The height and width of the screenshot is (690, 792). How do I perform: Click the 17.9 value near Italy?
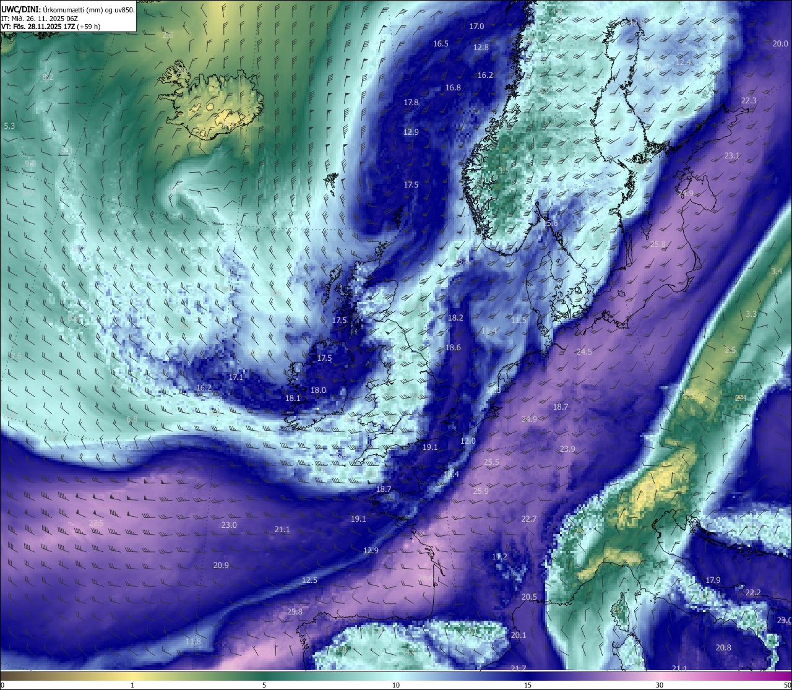[x=713, y=580]
